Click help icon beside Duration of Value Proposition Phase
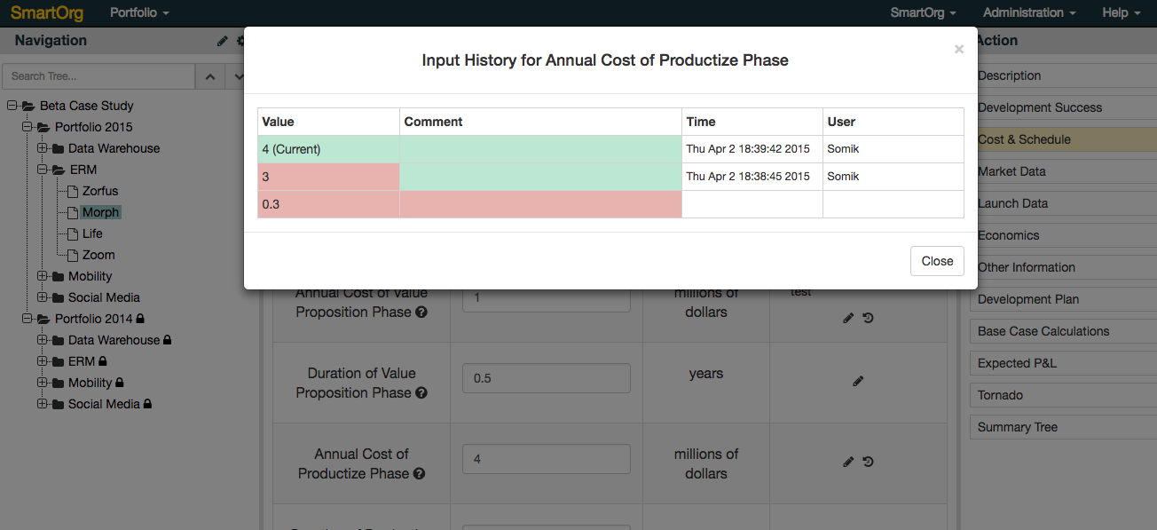This screenshot has height=530, width=1157. tap(421, 393)
